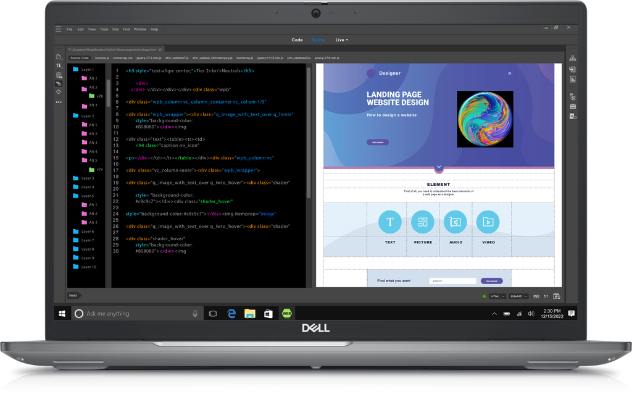This screenshot has height=394, width=632.
Task: Switch to the Splite view tab
Action: (x=318, y=40)
